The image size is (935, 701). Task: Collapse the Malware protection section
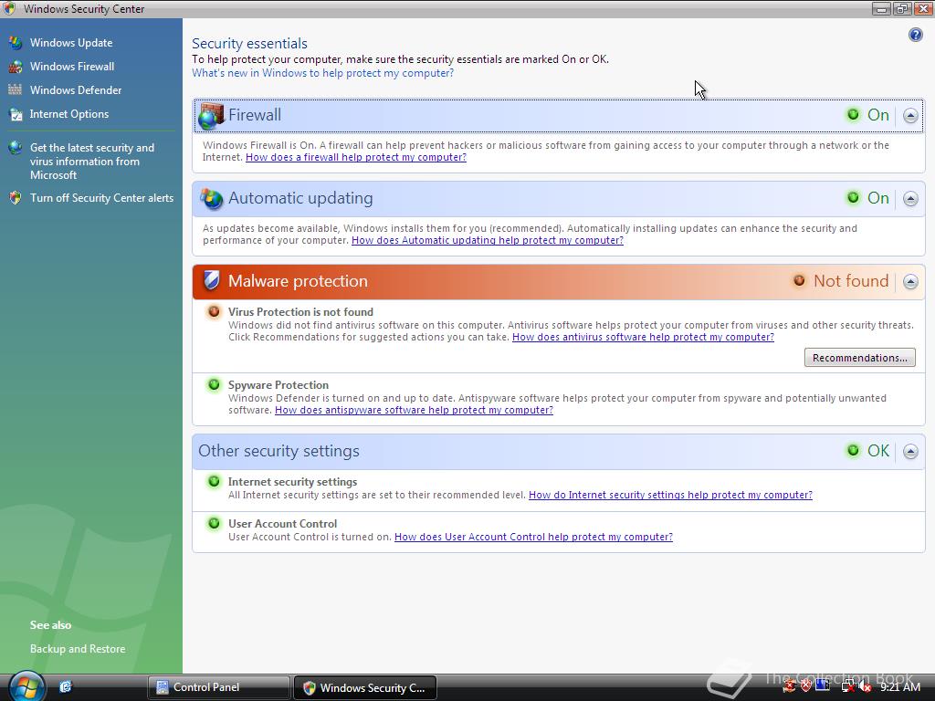click(910, 281)
